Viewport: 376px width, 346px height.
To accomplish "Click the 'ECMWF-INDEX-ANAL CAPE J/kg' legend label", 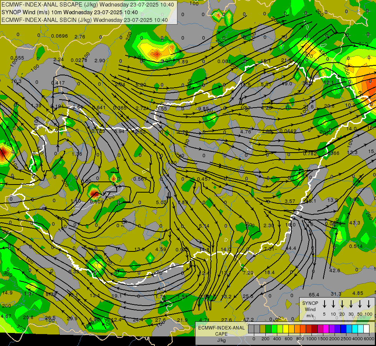I will (221, 334).
